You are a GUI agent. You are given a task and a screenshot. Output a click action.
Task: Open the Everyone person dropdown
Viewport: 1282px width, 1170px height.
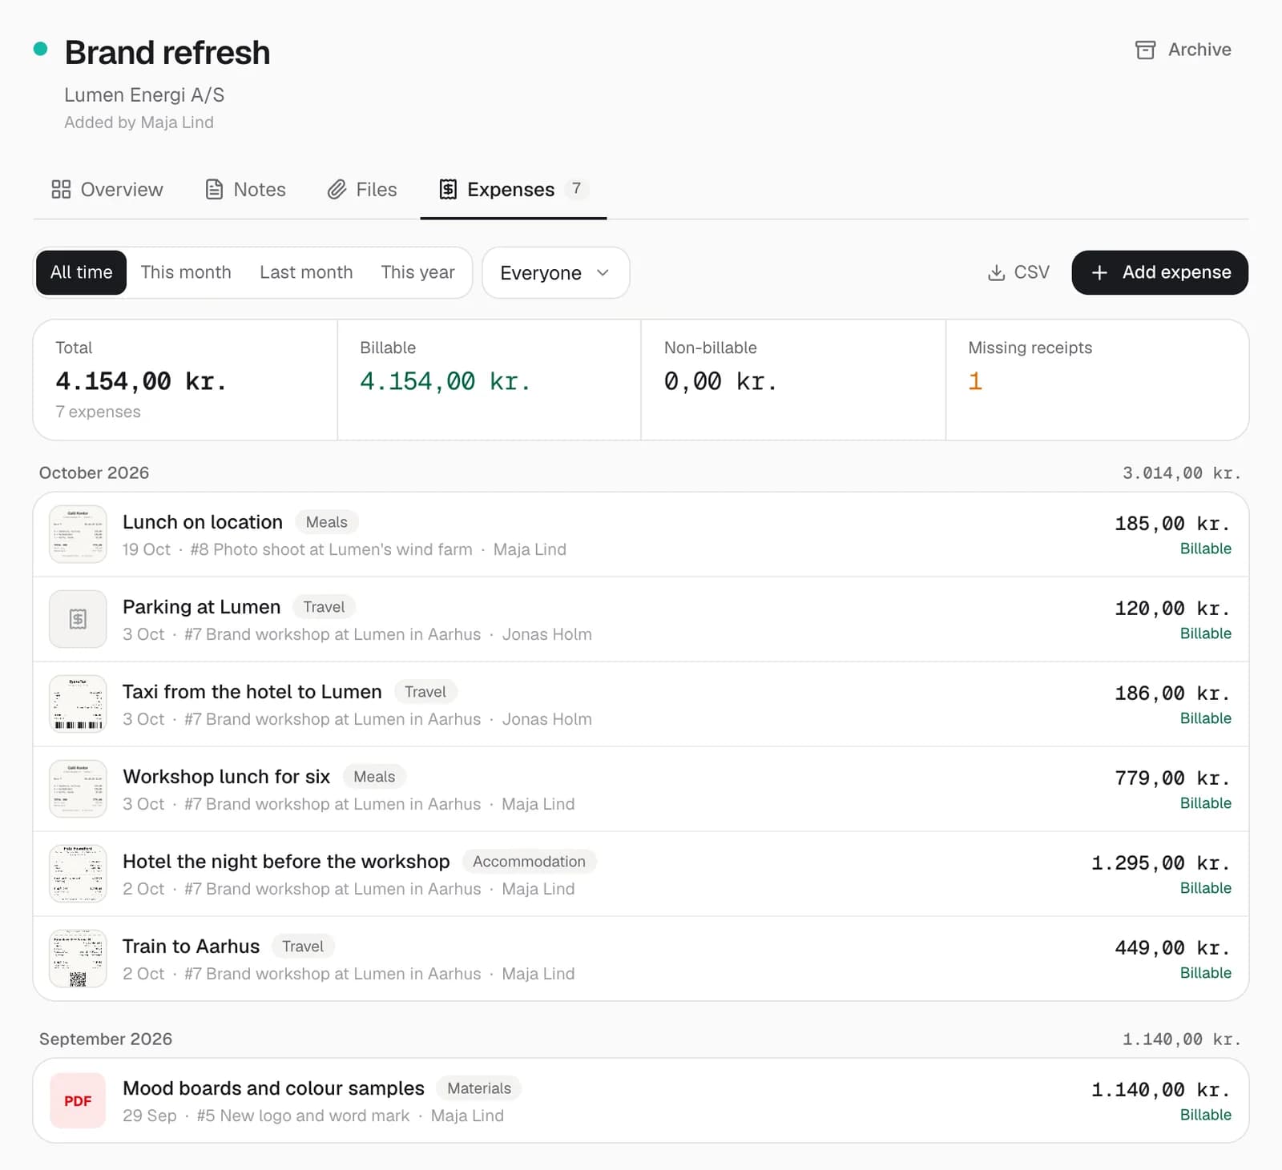point(556,273)
